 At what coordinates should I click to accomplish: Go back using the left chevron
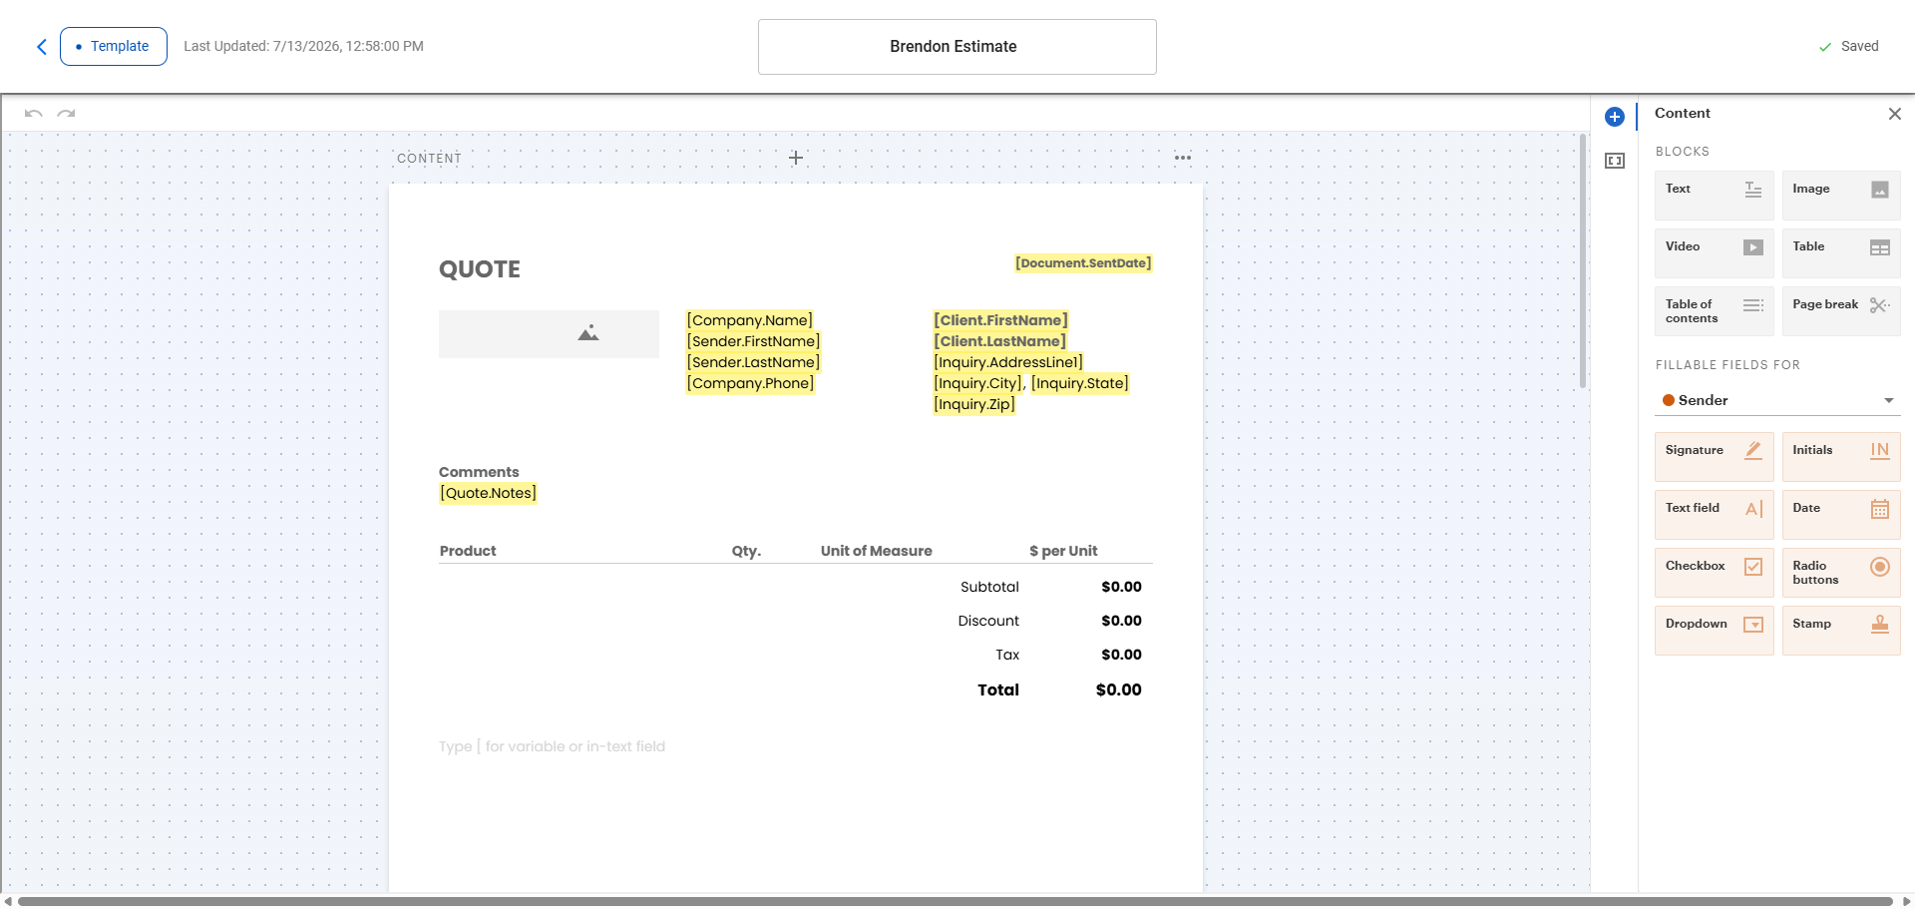click(x=41, y=47)
